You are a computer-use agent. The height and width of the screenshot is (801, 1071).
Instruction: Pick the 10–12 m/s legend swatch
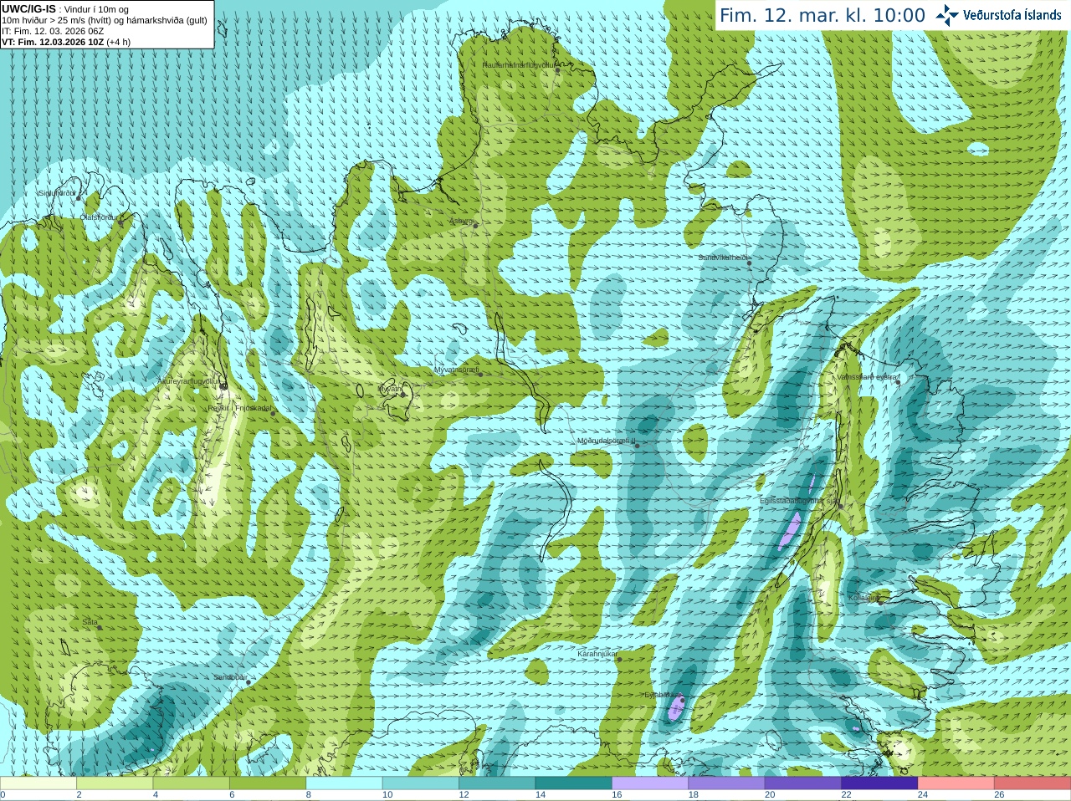click(x=421, y=783)
